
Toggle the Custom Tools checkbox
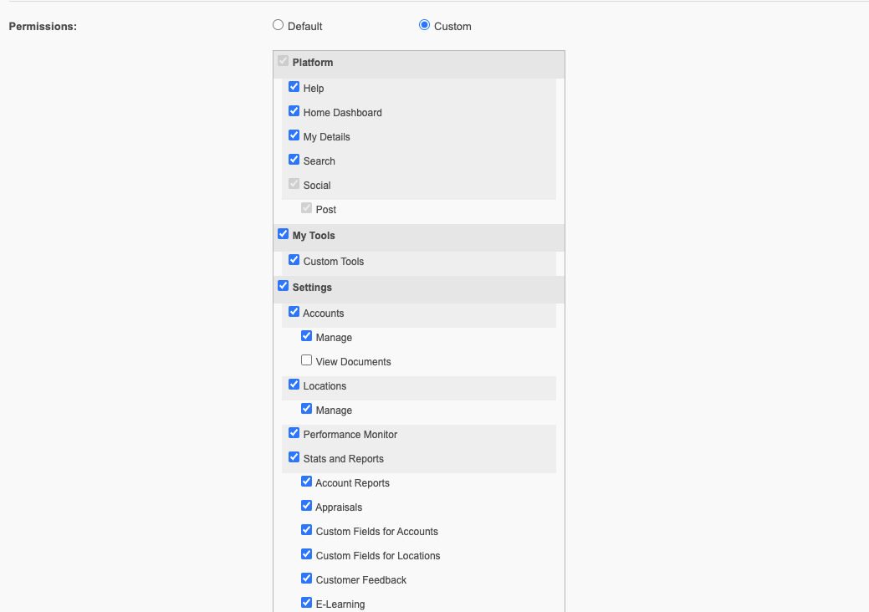pos(294,260)
